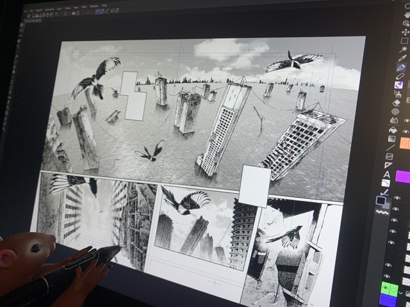Select the Eraser tool
410x307 pixels.
pyautogui.click(x=397, y=102)
